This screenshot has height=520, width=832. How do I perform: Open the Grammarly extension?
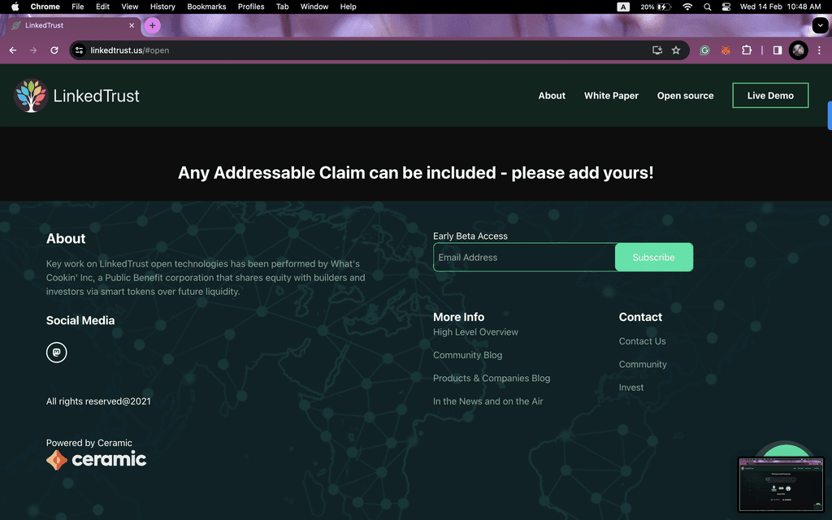(704, 50)
